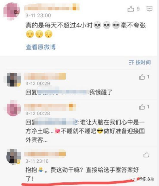Image resolution: width=159 pixels, height=186 pixels.
Task: Sort replies using 按时间
Action: click(x=140, y=62)
